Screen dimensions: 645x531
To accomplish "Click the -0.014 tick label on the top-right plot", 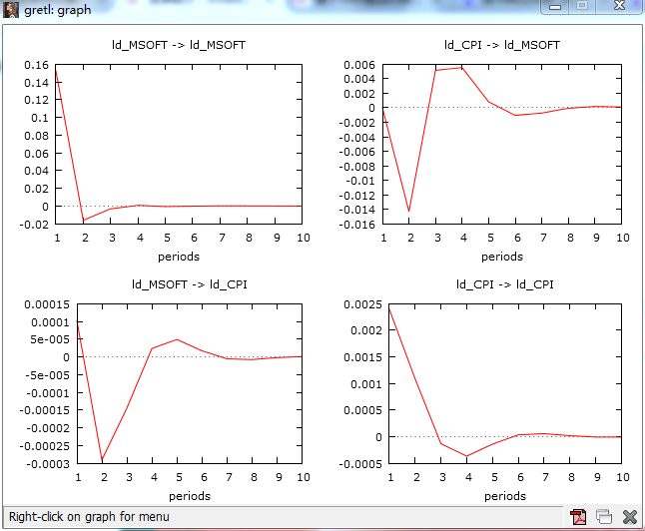I will pyautogui.click(x=357, y=210).
